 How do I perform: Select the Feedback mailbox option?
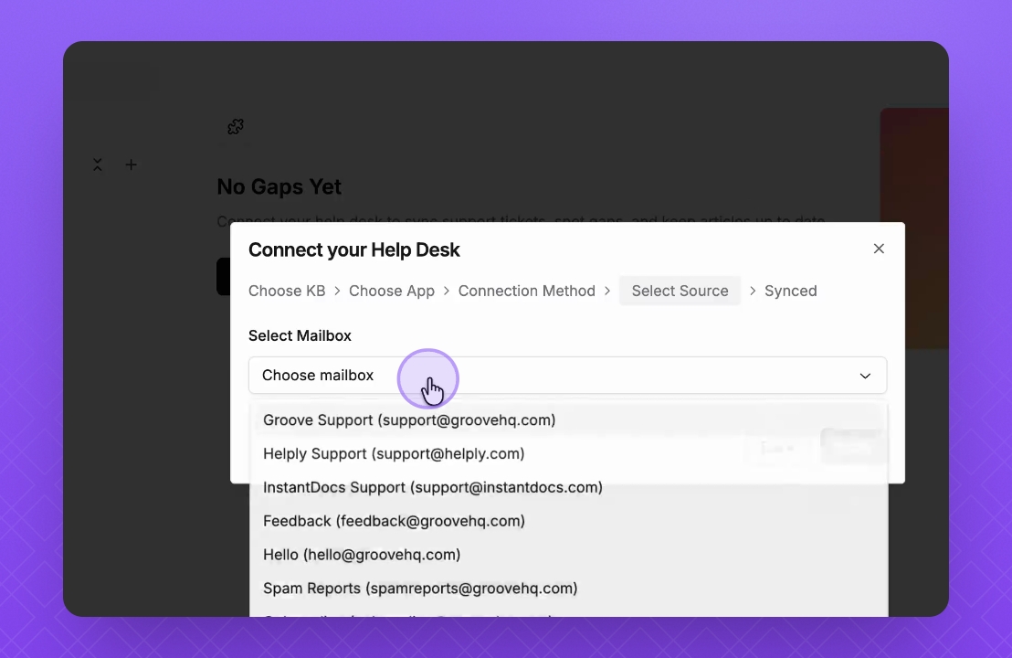pyautogui.click(x=394, y=522)
